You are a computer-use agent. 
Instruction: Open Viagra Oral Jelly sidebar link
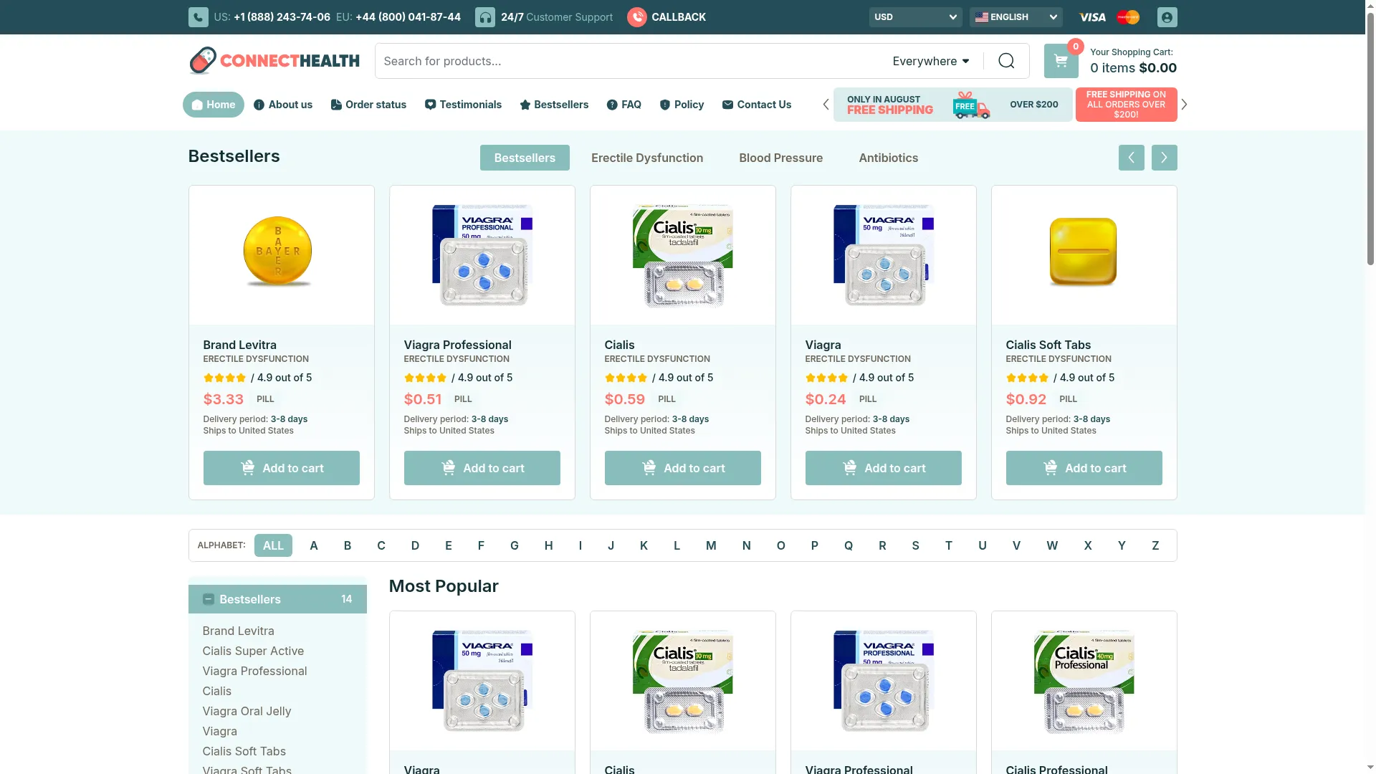click(x=247, y=711)
